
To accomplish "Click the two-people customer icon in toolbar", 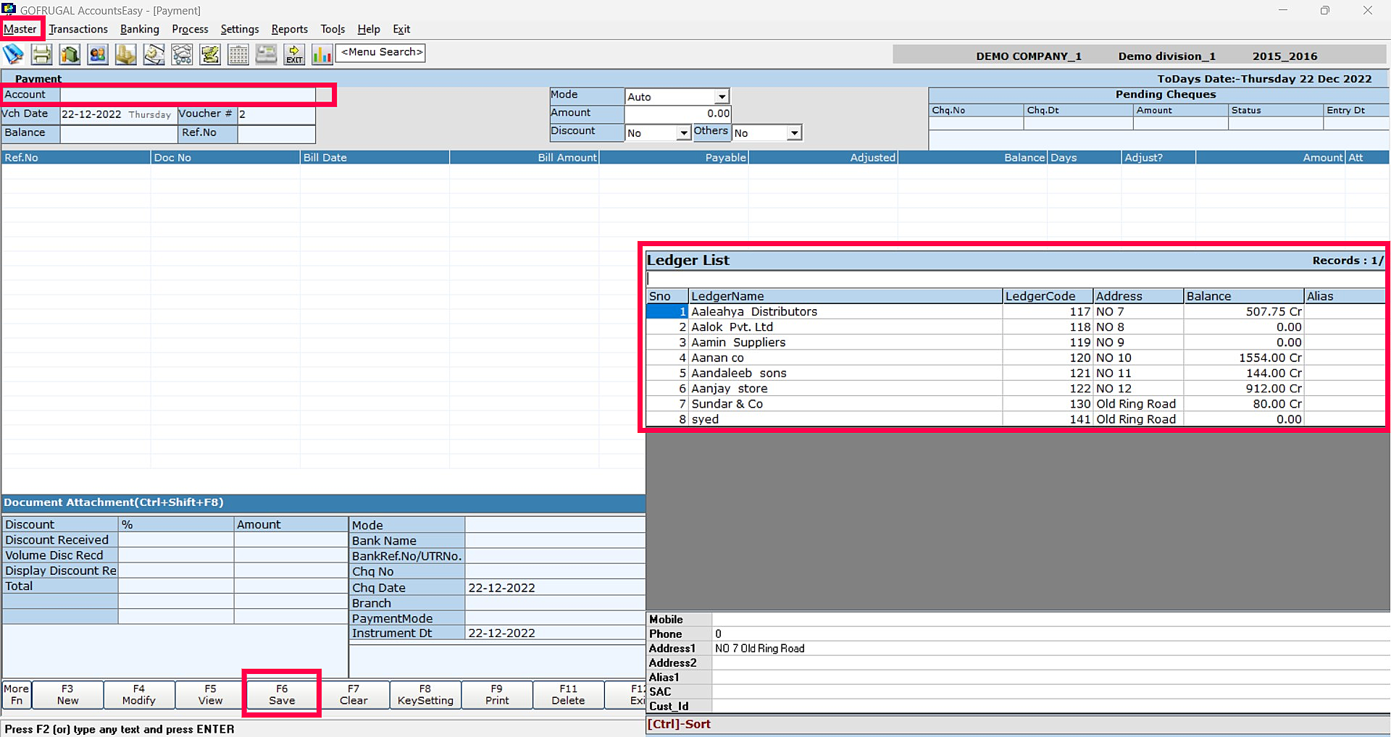I will pyautogui.click(x=98, y=54).
